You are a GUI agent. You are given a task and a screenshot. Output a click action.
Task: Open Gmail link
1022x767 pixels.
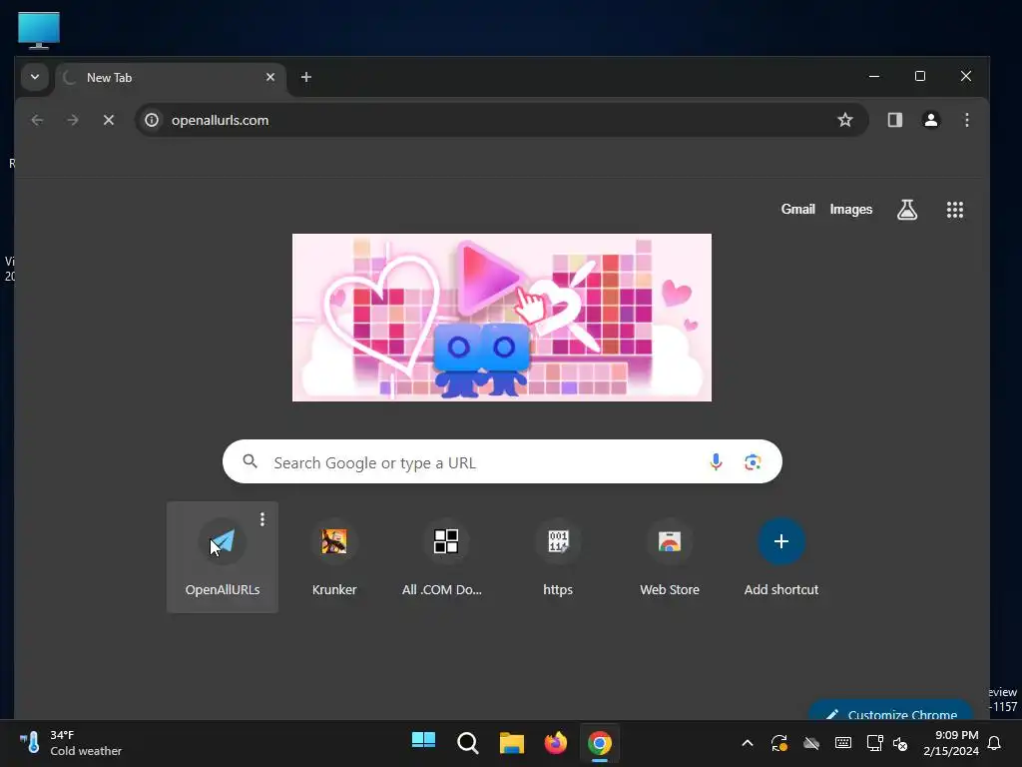point(797,210)
